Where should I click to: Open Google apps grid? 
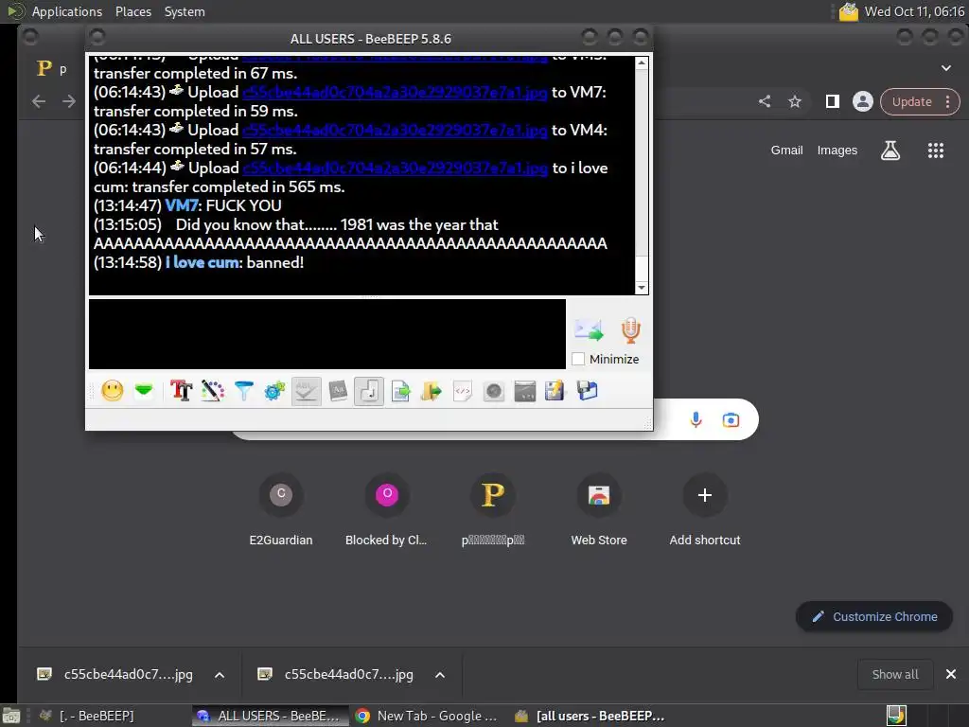tap(936, 151)
